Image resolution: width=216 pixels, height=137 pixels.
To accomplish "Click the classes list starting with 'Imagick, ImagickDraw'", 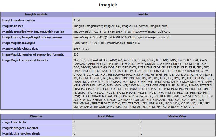I will point(121,26).
